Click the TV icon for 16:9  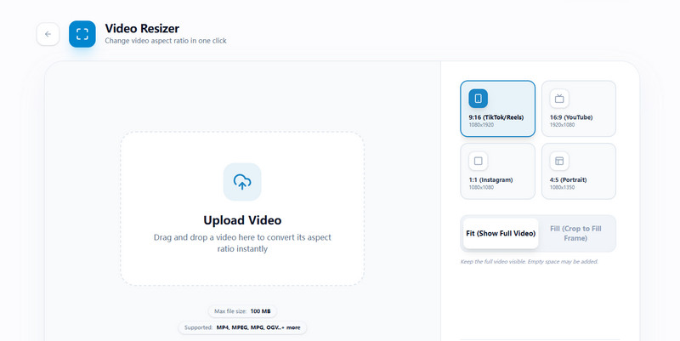tap(559, 99)
